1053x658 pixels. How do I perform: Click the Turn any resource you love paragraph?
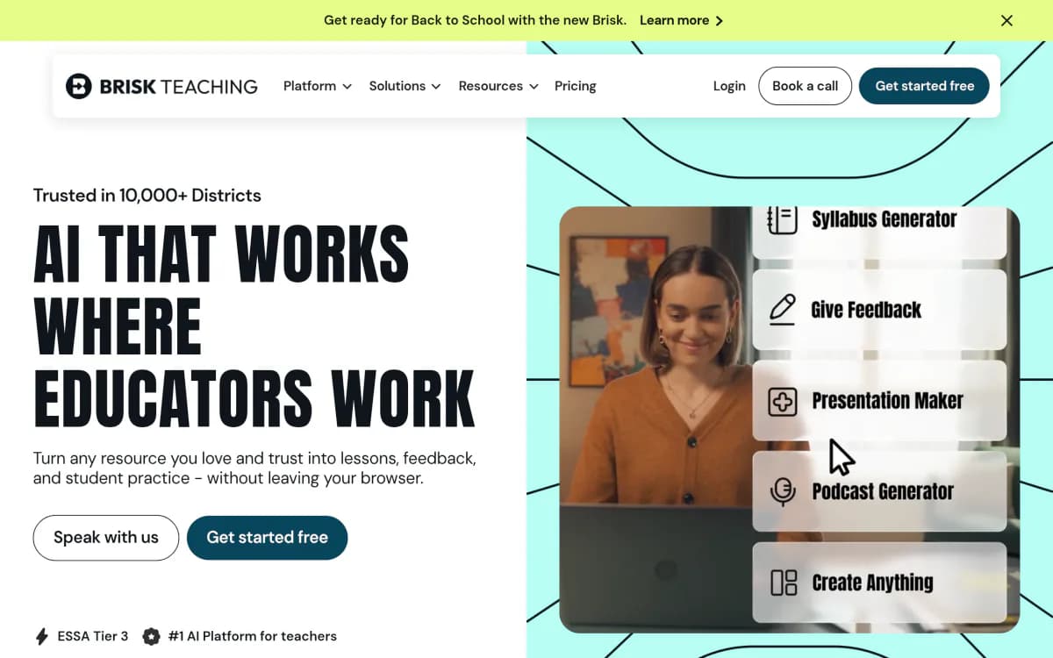[x=254, y=468]
